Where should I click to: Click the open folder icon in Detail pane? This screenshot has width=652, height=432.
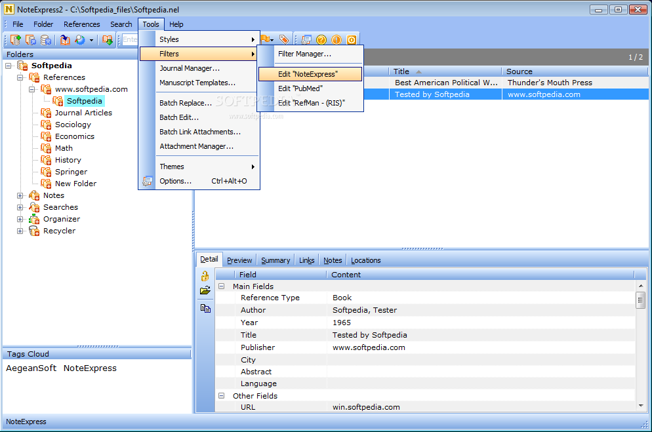tap(205, 290)
